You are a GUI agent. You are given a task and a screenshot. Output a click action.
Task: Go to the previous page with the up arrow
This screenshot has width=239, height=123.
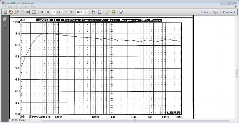point(42,12)
